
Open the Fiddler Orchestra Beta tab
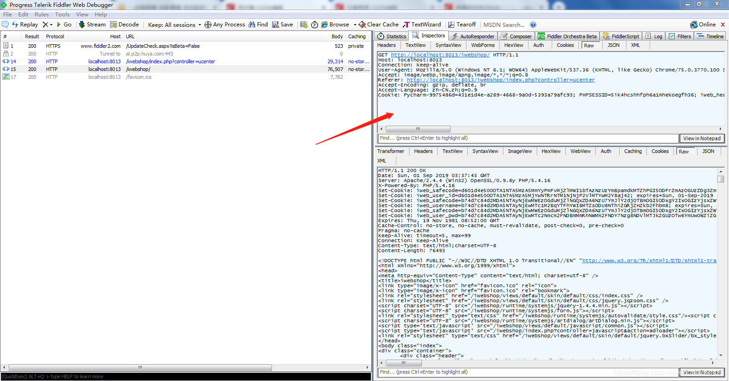tap(567, 36)
